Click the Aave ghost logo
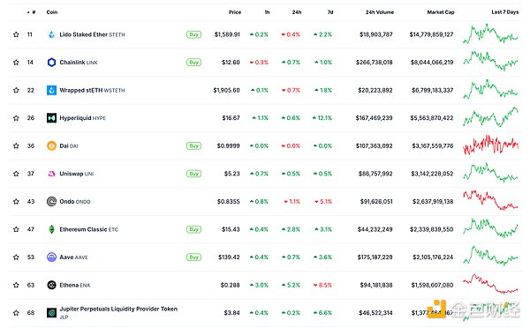The height and width of the screenshot is (328, 530). coord(51,257)
